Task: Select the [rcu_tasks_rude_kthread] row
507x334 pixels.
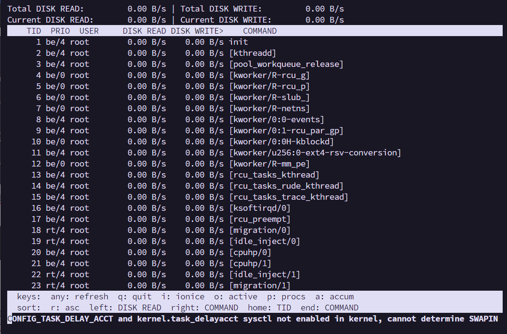Action: point(286,186)
